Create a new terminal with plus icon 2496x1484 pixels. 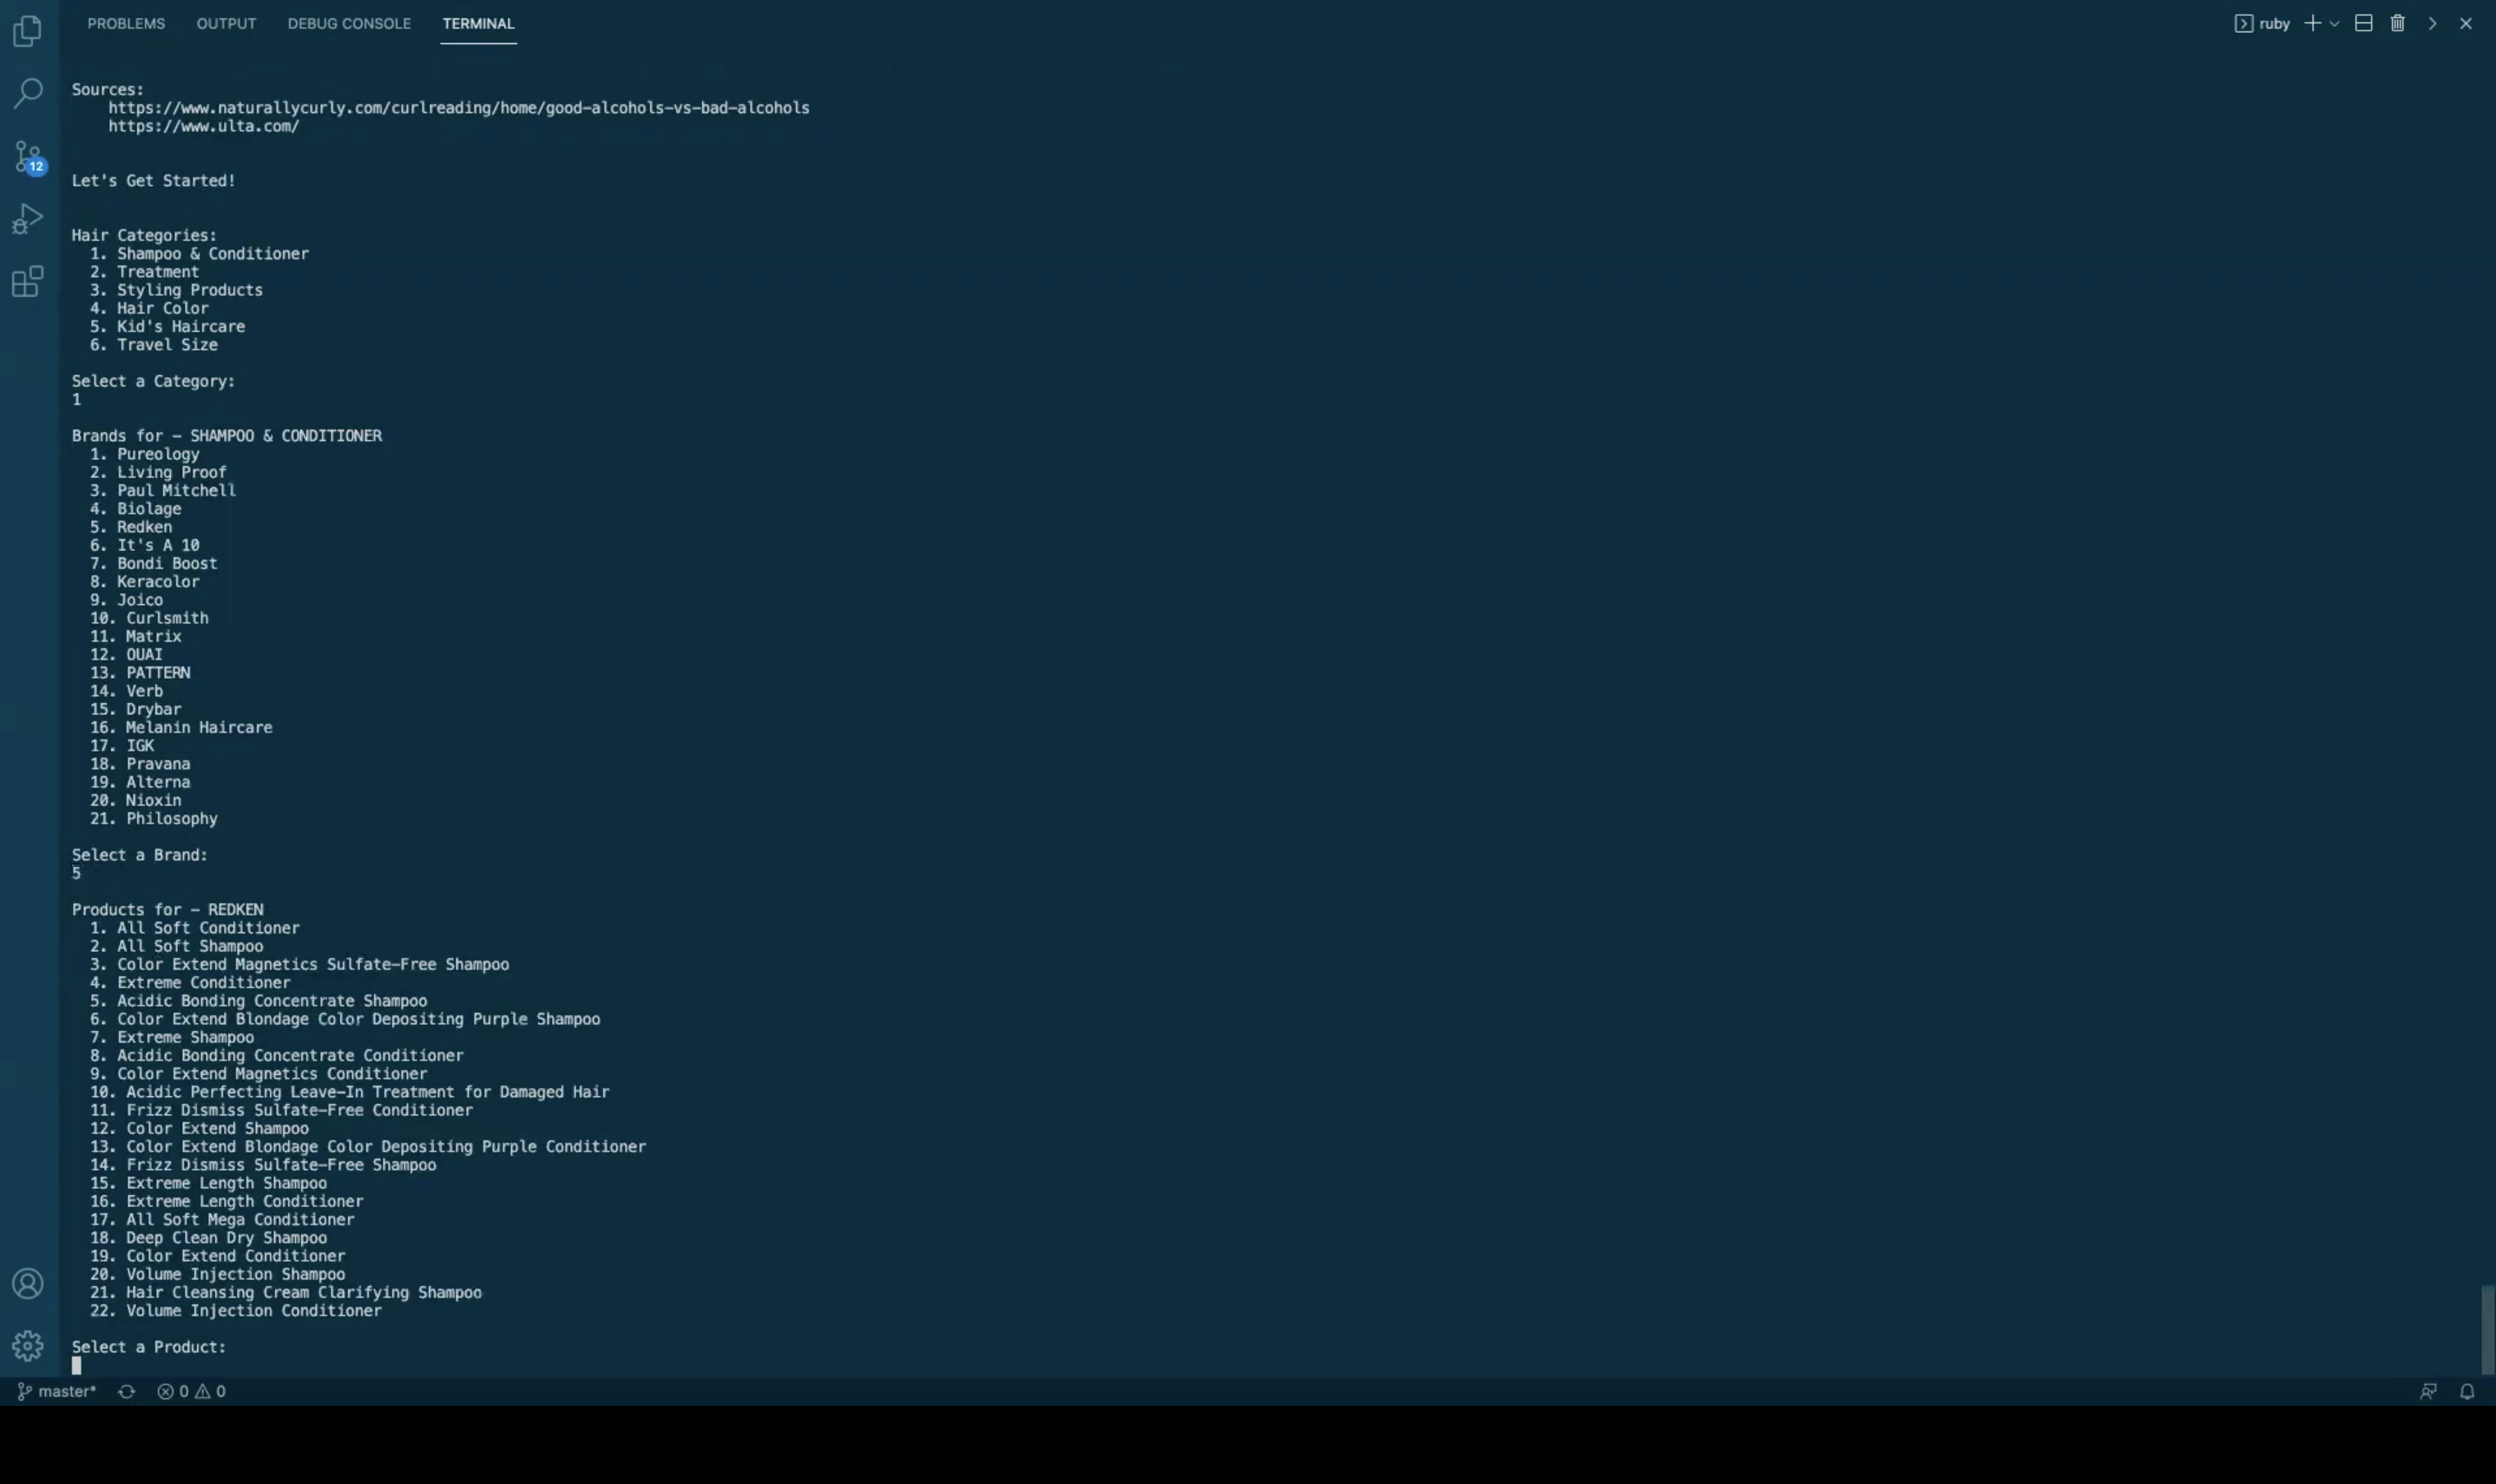pyautogui.click(x=2312, y=23)
